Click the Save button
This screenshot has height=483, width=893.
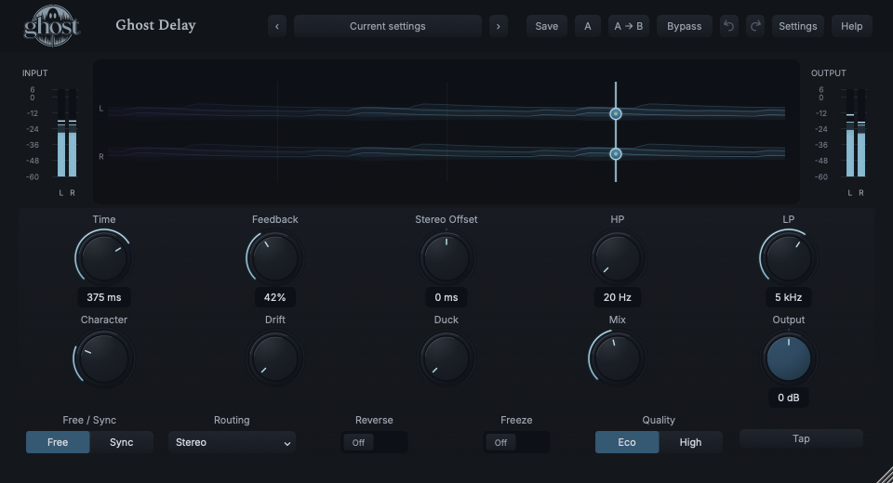[x=547, y=26]
